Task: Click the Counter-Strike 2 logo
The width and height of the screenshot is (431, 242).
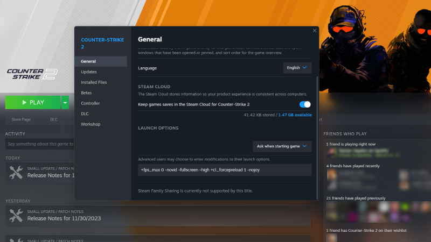Action: pos(32,74)
